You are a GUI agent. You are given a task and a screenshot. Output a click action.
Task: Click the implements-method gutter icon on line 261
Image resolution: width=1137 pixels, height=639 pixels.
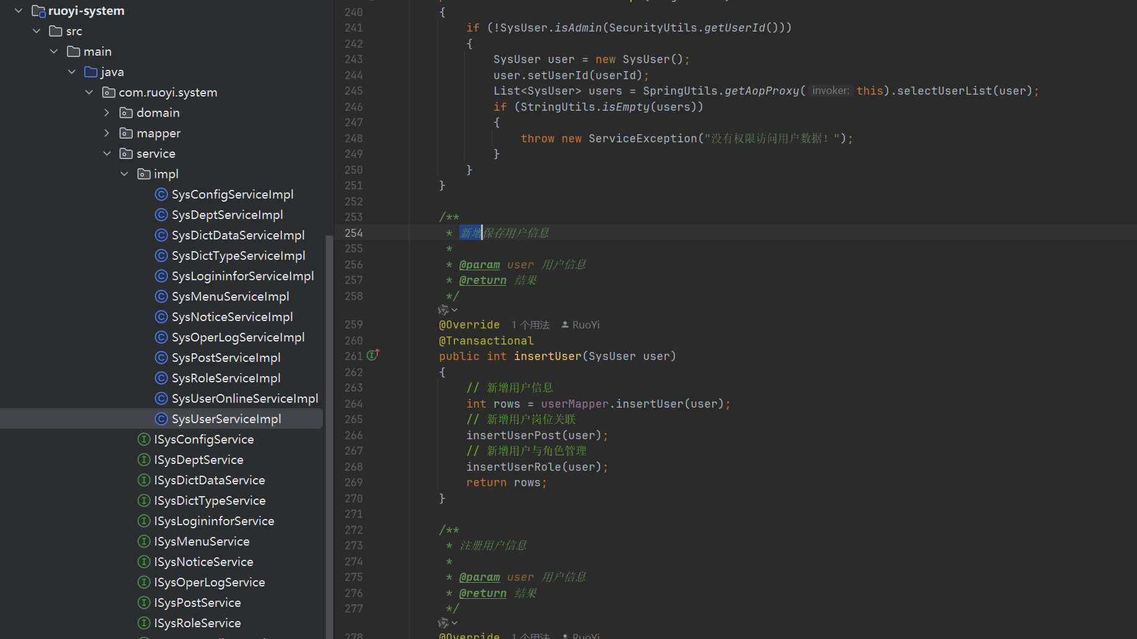[373, 355]
